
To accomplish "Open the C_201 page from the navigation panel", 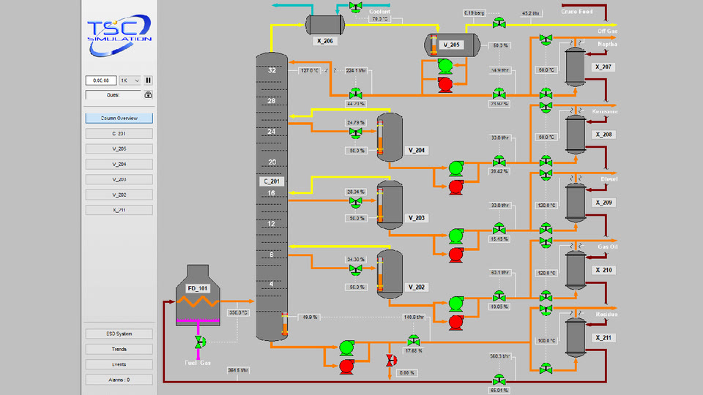I will 119,133.
